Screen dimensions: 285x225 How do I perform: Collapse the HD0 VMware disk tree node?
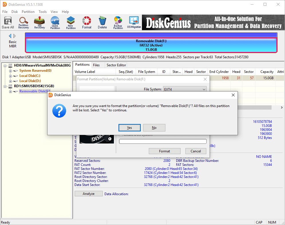point(5,66)
